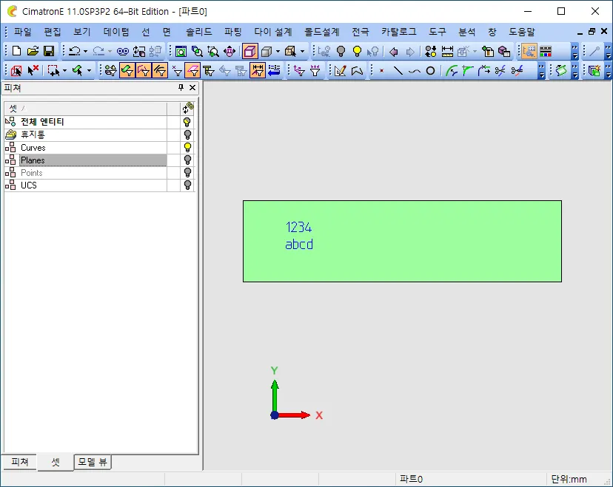Open the 솔리드 menu
The image size is (613, 487).
[x=198, y=32]
